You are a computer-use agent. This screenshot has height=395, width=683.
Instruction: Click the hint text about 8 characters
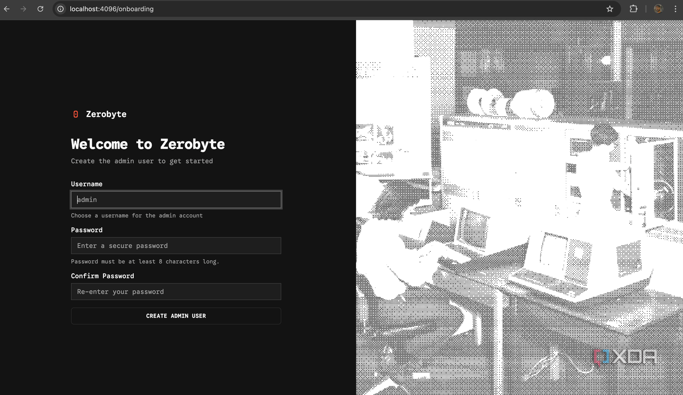point(145,261)
